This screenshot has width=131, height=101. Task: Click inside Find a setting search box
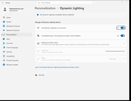point(65,3)
